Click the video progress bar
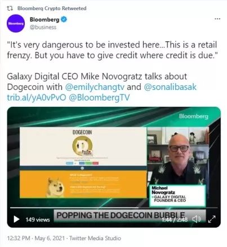 pyautogui.click(x=114, y=207)
